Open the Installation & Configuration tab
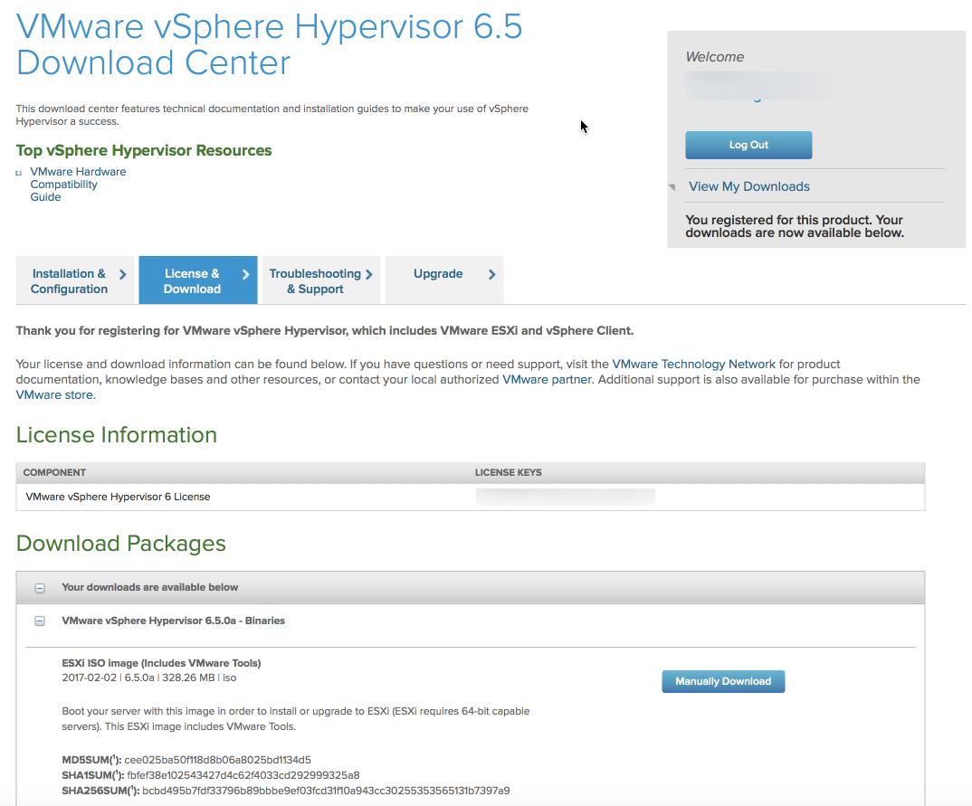Image resolution: width=972 pixels, height=806 pixels. [x=69, y=281]
